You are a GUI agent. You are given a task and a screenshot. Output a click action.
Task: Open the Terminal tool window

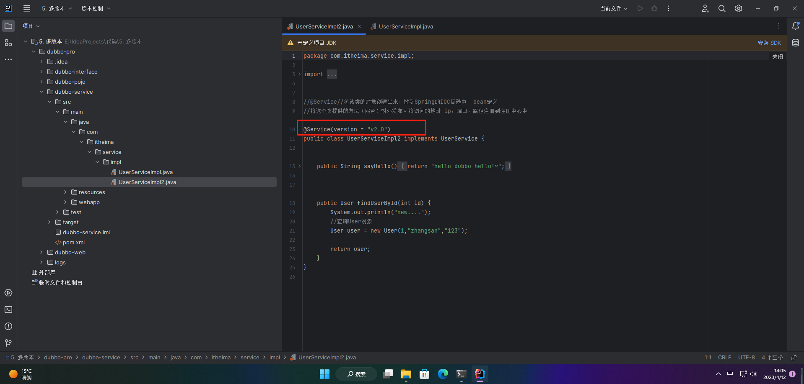click(8, 310)
